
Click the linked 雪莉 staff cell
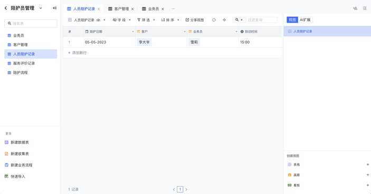(x=194, y=42)
